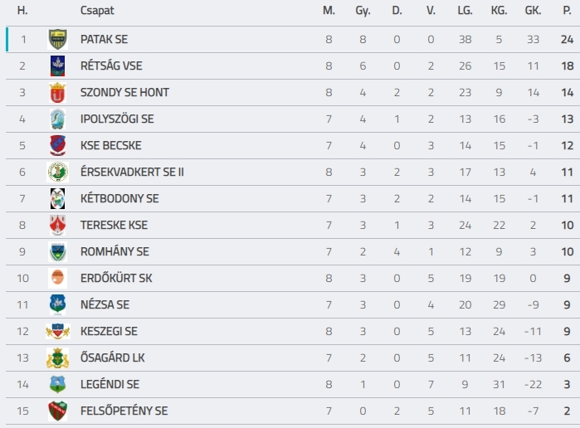The image size is (580, 428).
Task: Click the KSE BECSKE shield logo
Action: pyautogui.click(x=58, y=146)
